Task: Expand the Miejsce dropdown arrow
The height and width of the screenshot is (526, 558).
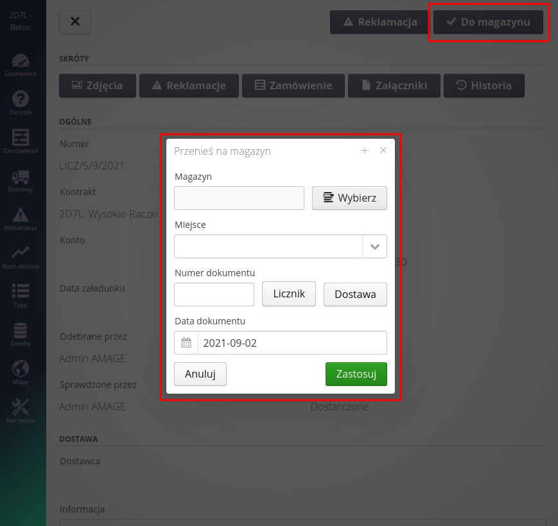Action: tap(374, 246)
